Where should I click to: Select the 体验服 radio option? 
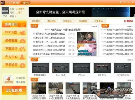click(x=21, y=82)
